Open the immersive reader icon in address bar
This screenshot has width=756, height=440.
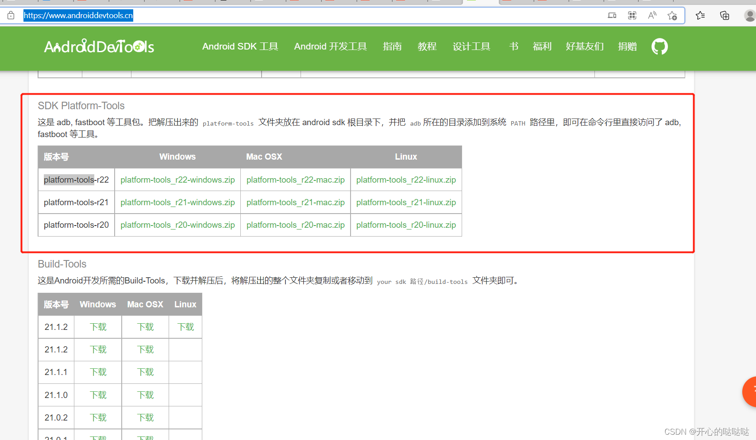(612, 15)
